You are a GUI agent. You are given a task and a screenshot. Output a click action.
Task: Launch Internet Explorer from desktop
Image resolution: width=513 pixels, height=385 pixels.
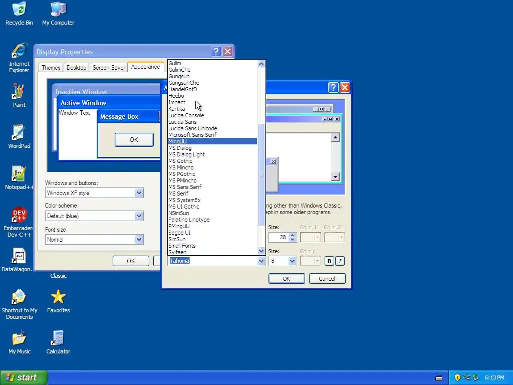coord(19,58)
